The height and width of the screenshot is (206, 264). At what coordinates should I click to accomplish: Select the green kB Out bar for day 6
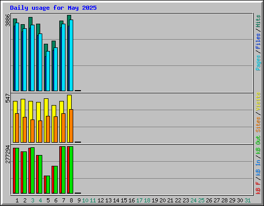[x=56, y=180]
